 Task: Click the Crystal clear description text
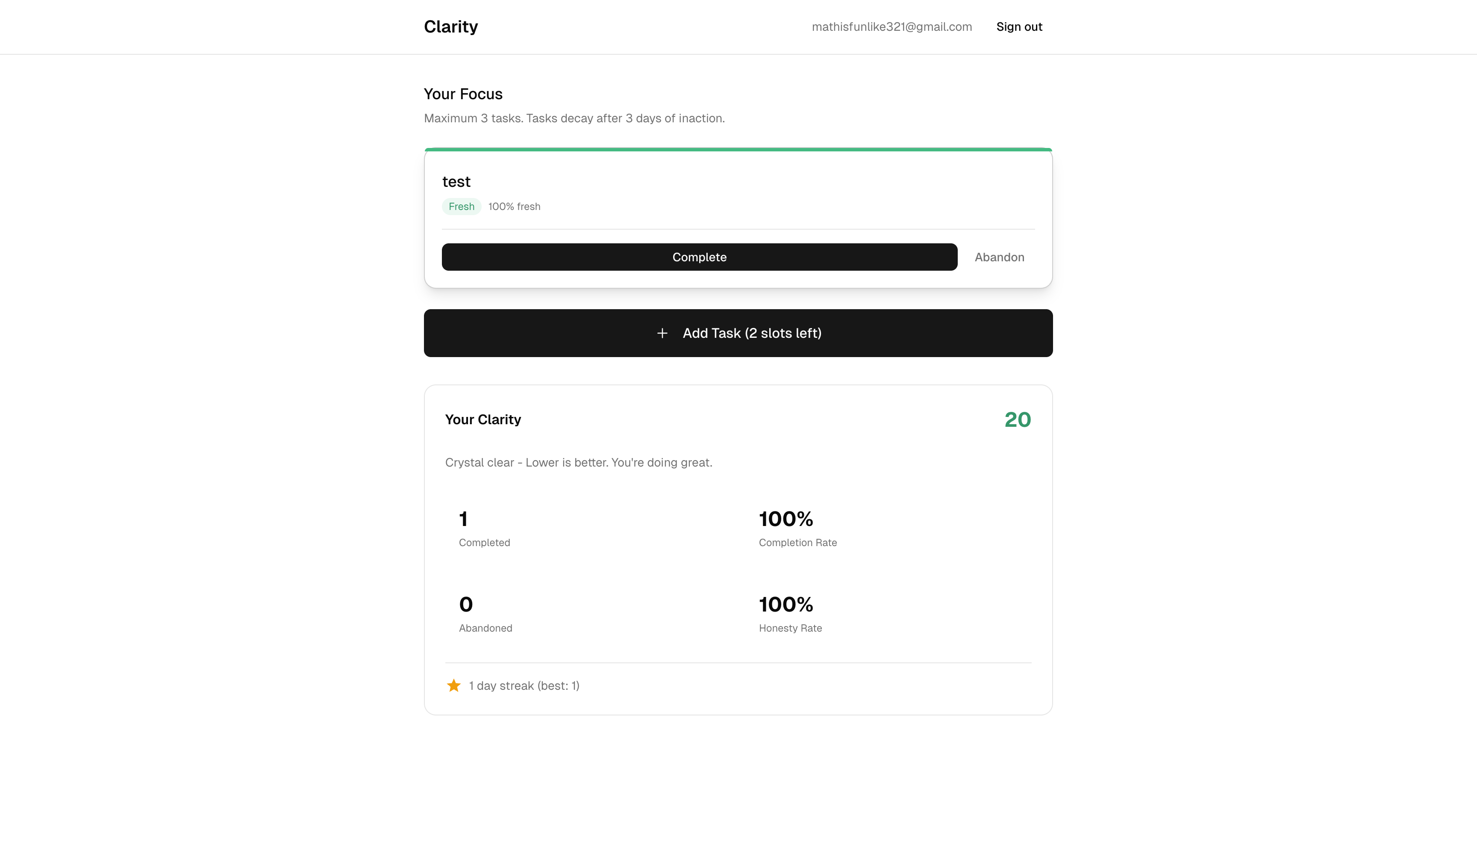click(x=579, y=462)
